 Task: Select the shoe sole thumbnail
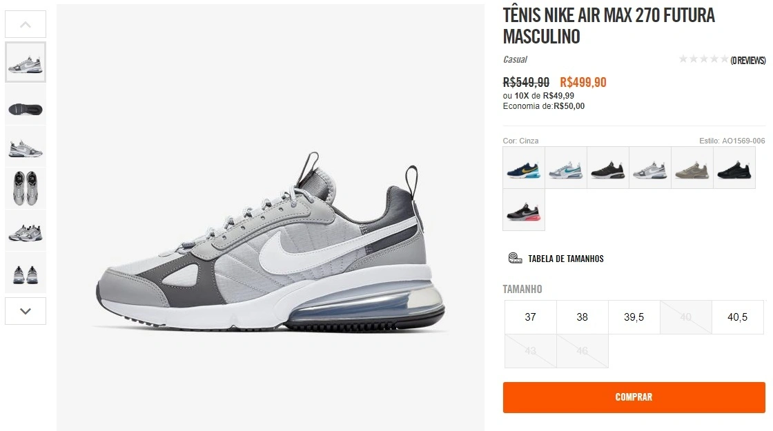26,104
